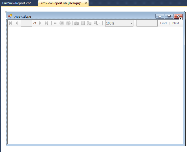The height and width of the screenshot is (152, 187).
Task: Click Next search result link
Action: click(x=176, y=23)
